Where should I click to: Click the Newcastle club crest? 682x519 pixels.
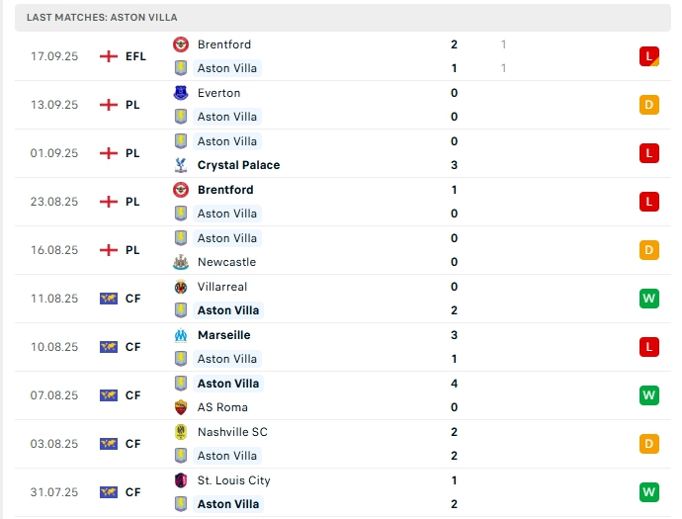(x=181, y=262)
